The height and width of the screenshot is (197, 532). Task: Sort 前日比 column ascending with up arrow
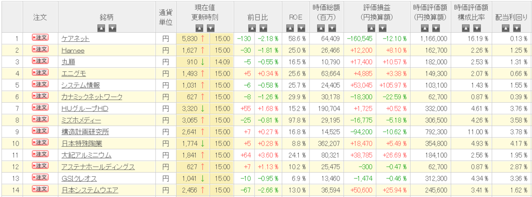[x=252, y=28]
